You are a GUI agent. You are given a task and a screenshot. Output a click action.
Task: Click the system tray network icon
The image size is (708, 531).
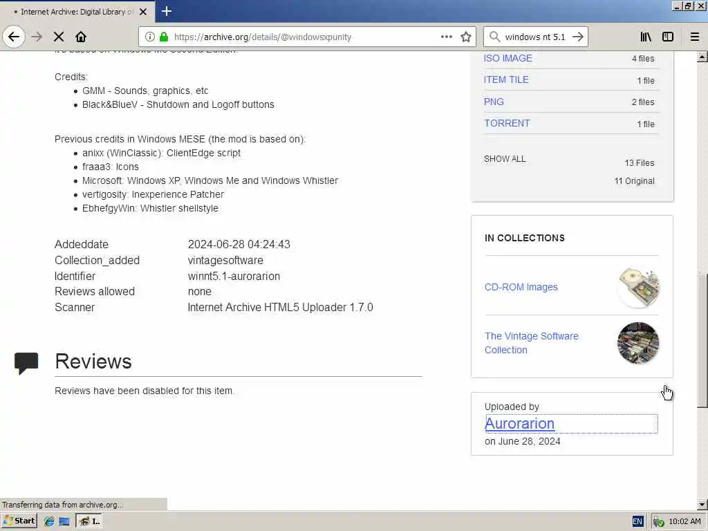[658, 522]
